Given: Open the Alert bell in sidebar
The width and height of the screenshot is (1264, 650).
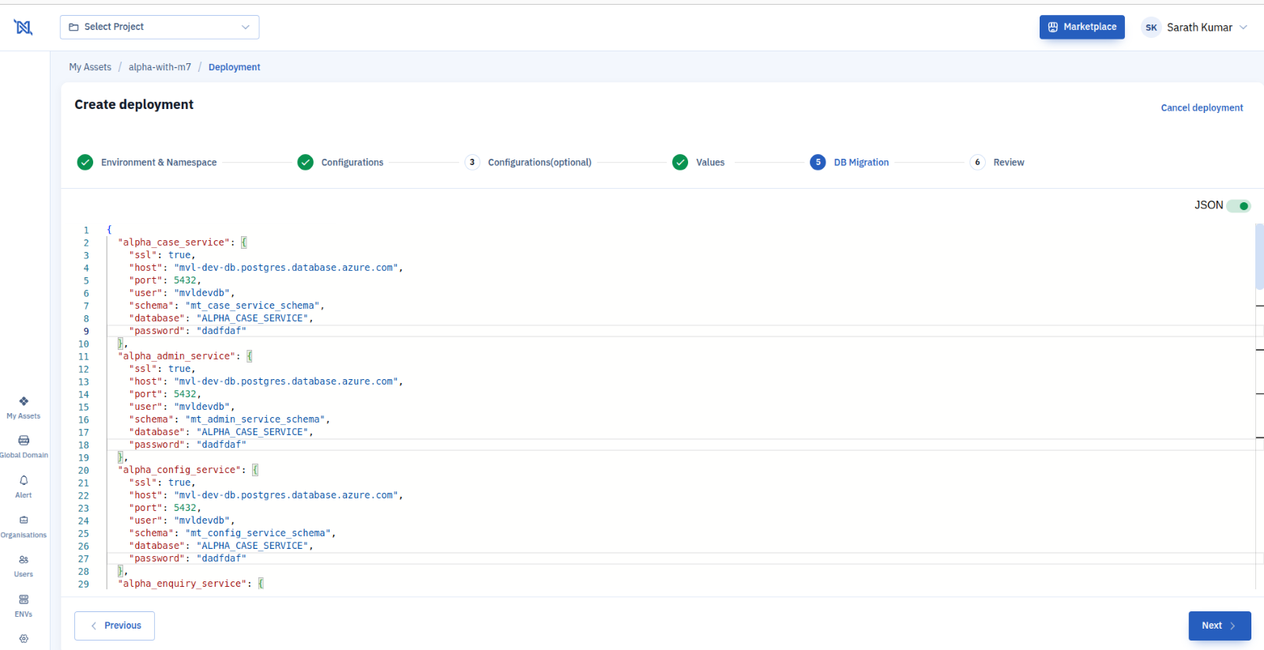Looking at the screenshot, I should (x=24, y=487).
